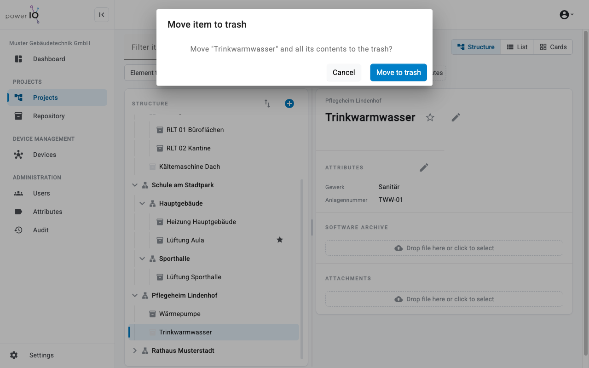The width and height of the screenshot is (589, 368).
Task: Select RLT 02 Kantine in the tree
Action: click(x=214, y=148)
